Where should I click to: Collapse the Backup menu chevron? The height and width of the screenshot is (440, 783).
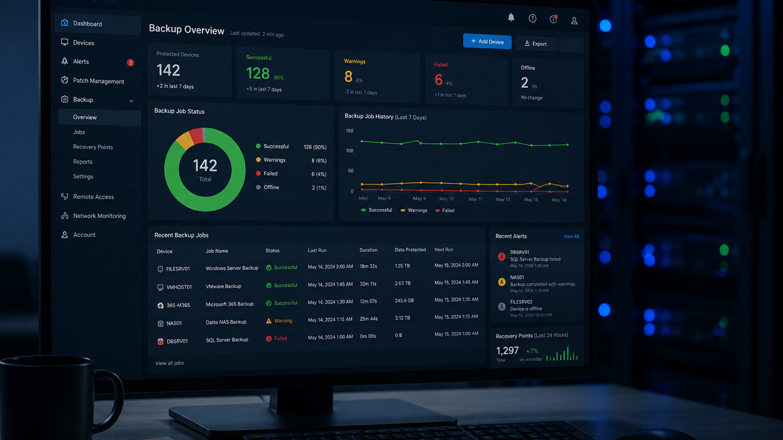pos(131,101)
